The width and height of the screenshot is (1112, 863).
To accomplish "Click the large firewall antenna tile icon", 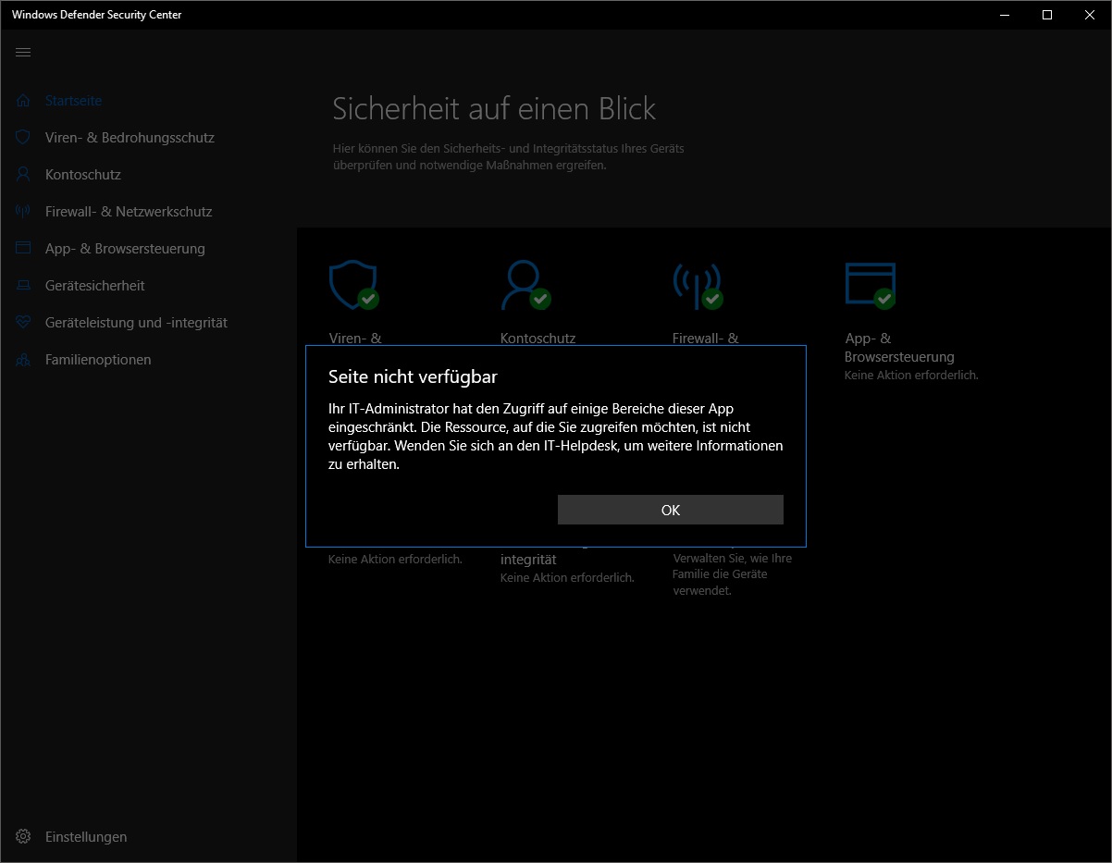I will tap(698, 285).
